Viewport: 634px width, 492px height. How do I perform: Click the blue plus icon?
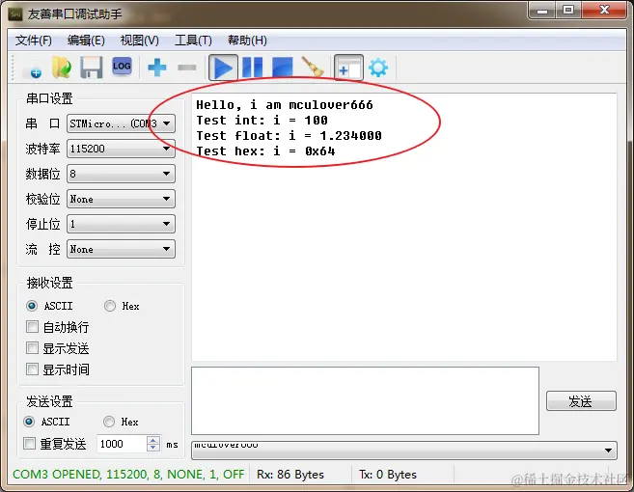157,68
